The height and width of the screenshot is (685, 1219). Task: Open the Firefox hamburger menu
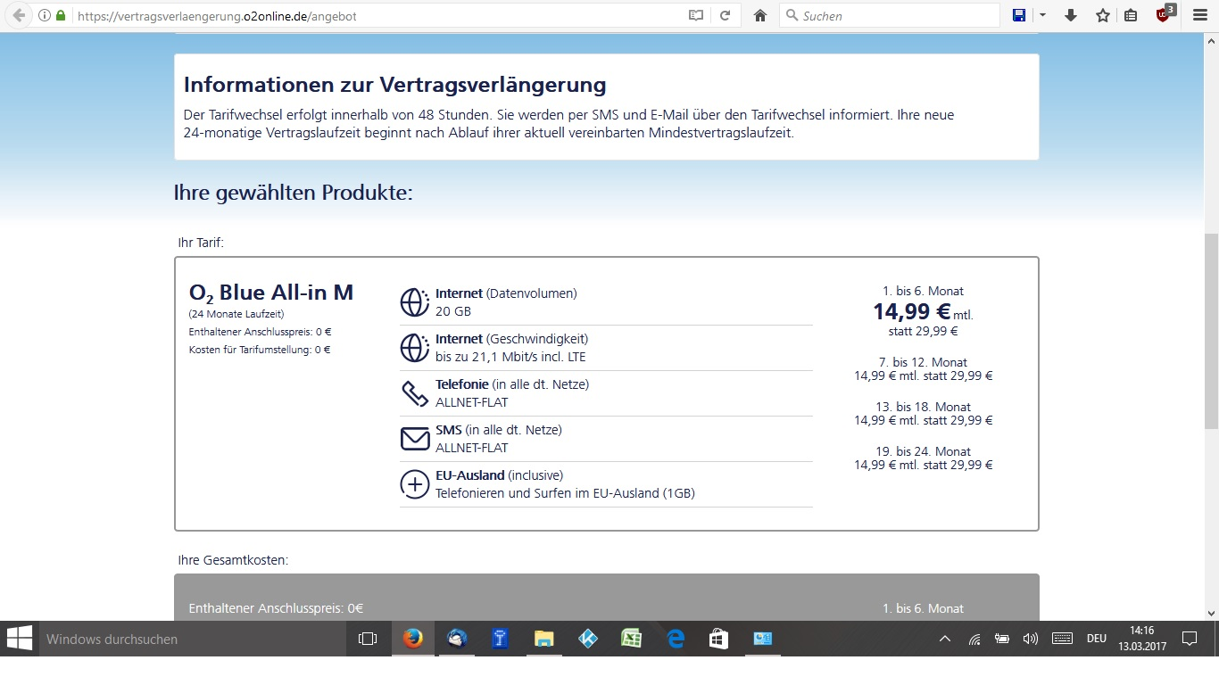(1199, 15)
